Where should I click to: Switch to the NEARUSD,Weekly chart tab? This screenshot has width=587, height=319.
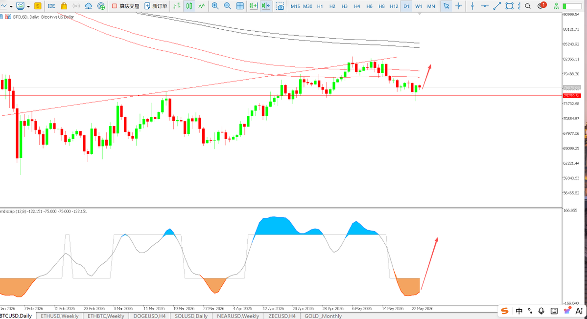pyautogui.click(x=238, y=316)
